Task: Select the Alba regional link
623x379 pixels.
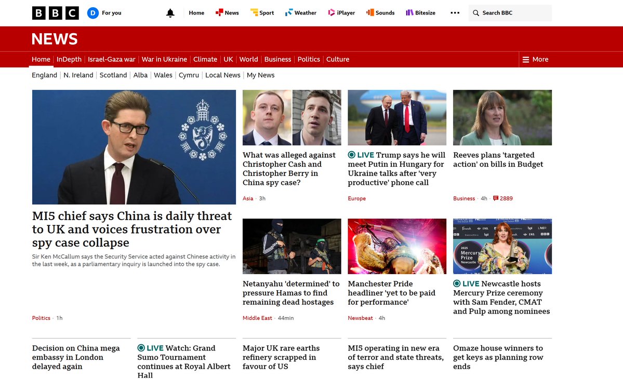Action: (x=140, y=75)
